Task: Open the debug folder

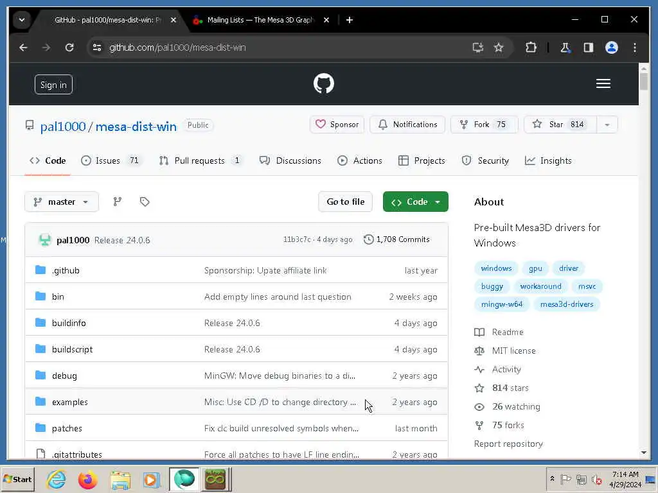Action: pyautogui.click(x=64, y=376)
